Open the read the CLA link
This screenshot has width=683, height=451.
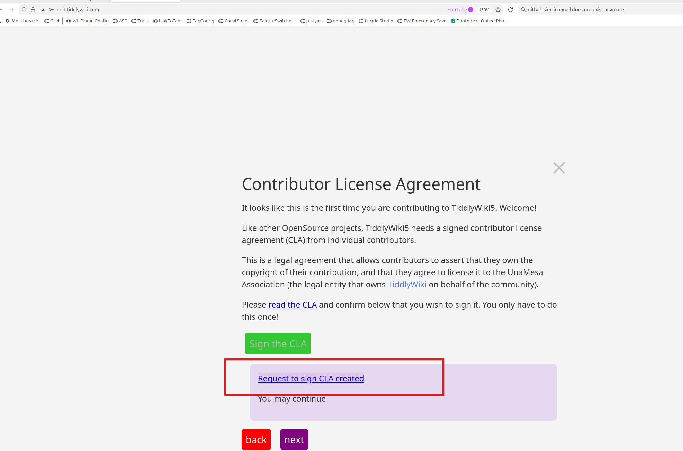click(x=292, y=305)
